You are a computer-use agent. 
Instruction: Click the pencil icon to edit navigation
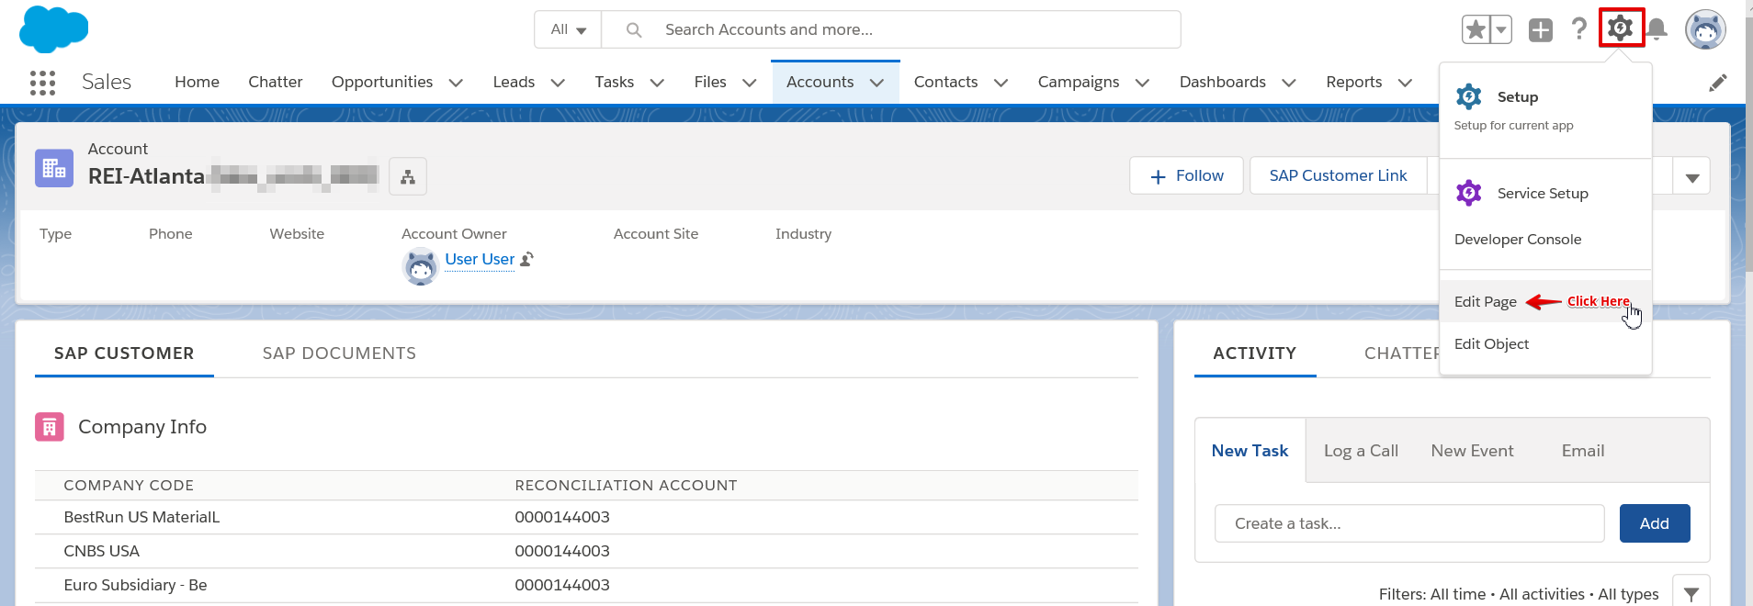coord(1717,83)
